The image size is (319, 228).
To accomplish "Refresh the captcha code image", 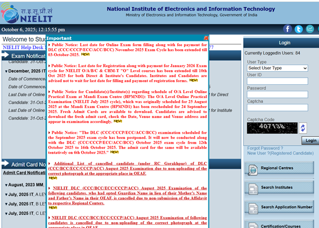I will (302, 128).
